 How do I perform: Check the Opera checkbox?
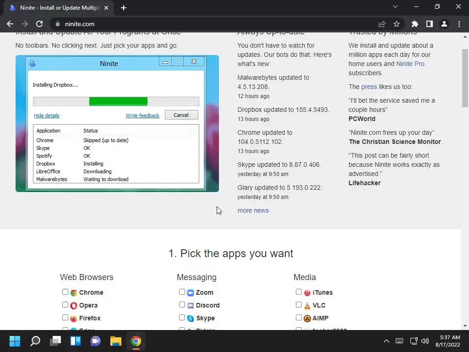pos(65,305)
